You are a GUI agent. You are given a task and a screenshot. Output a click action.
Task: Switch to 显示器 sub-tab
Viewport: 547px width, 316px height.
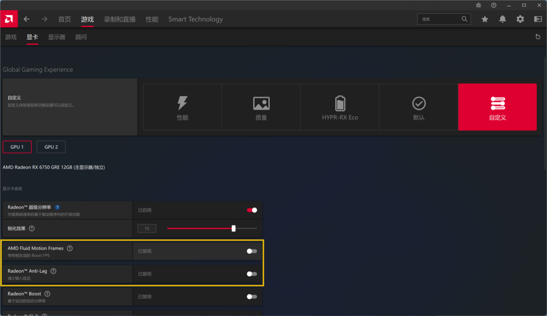(57, 37)
